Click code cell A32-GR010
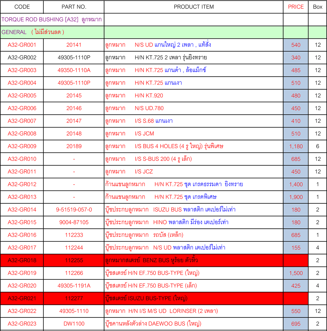The width and height of the screenshot is (327, 331). [22, 159]
